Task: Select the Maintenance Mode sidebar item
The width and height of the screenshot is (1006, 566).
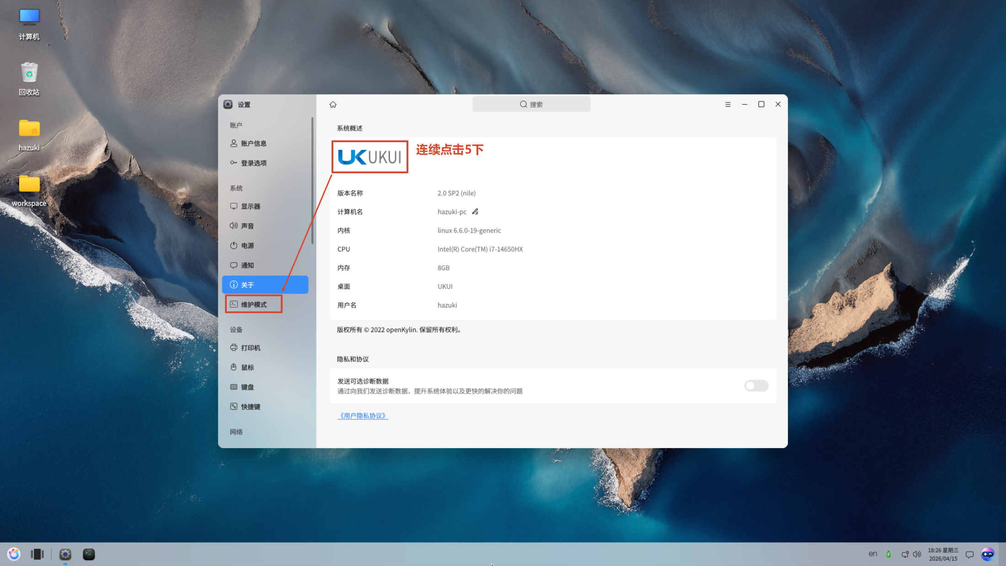Action: coord(254,304)
